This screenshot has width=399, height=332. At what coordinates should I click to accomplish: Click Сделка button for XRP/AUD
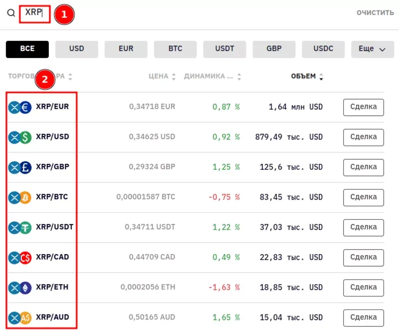tap(364, 318)
